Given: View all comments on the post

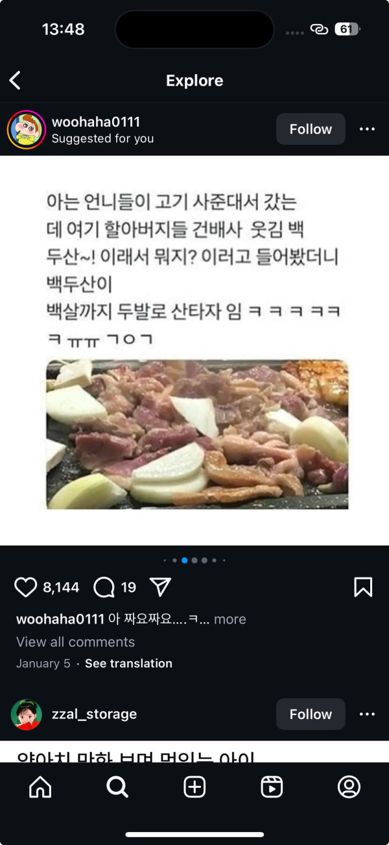Looking at the screenshot, I should tap(75, 642).
